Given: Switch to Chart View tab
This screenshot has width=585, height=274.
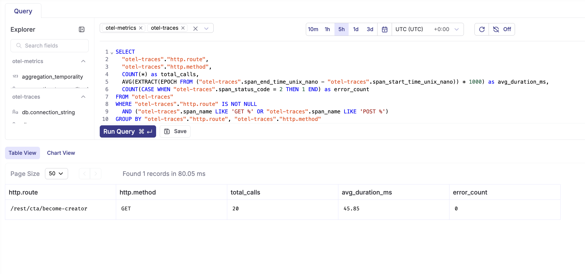Looking at the screenshot, I should [x=61, y=153].
